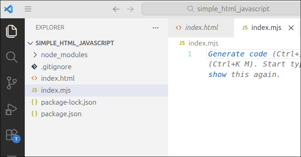Open the Run and Debug view

coord(11,110)
